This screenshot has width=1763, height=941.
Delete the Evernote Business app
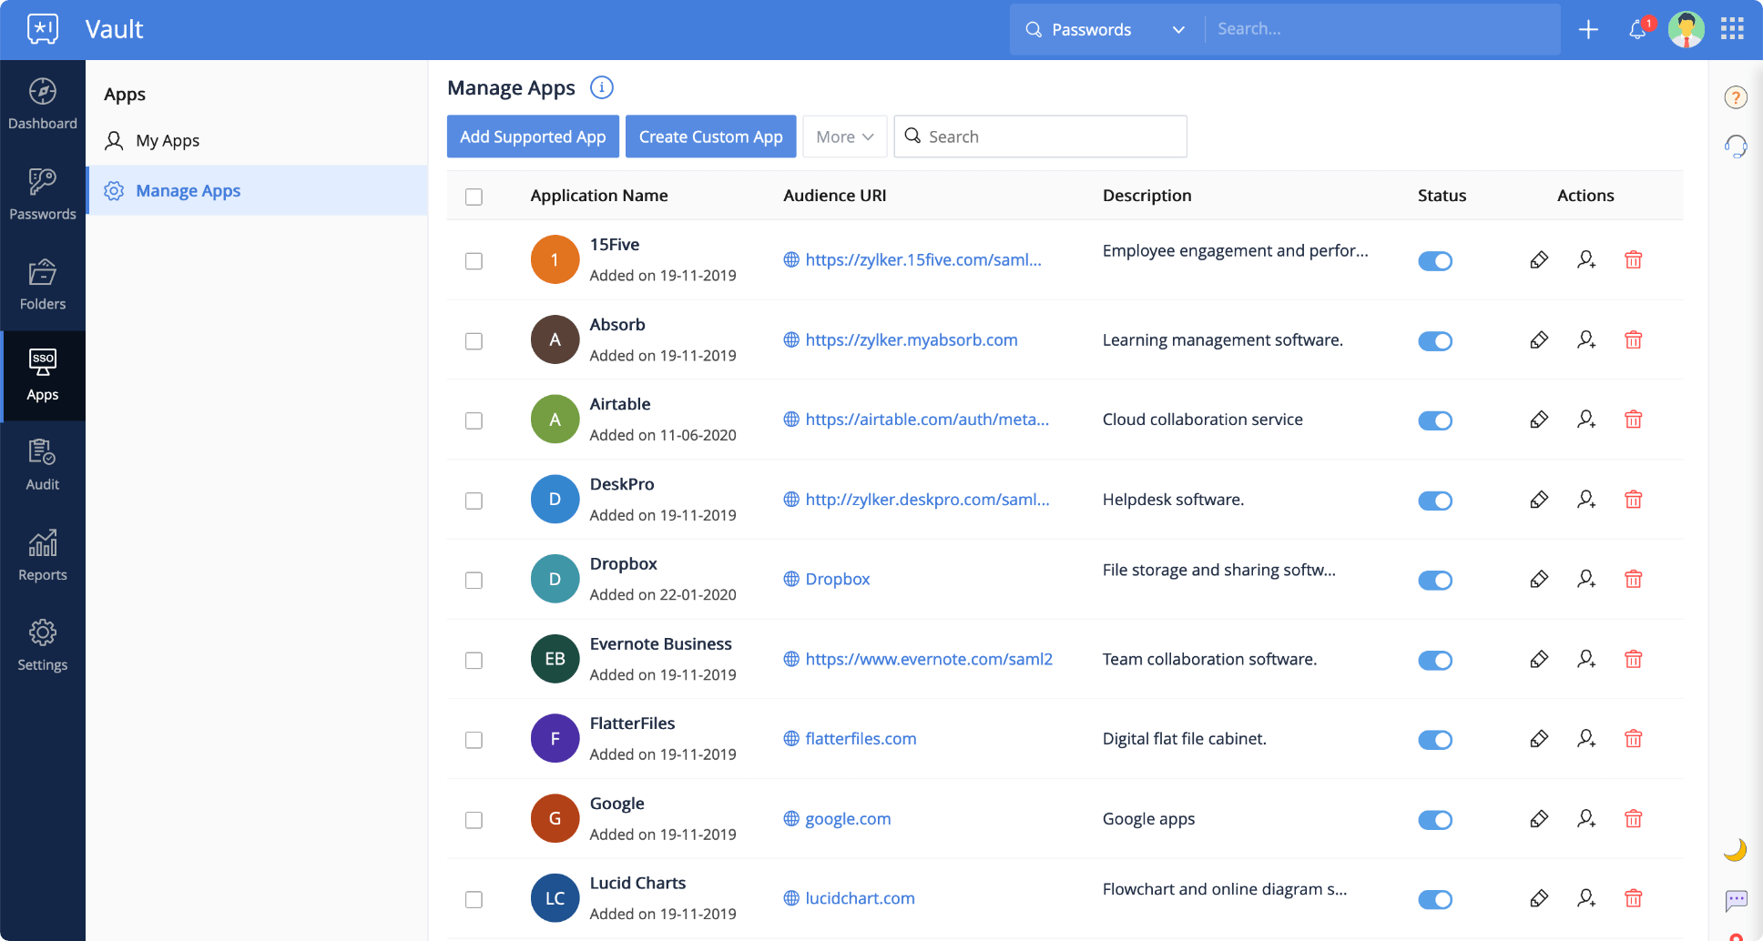tap(1634, 659)
